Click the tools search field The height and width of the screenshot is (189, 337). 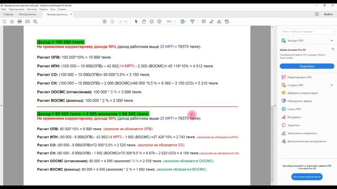click(x=307, y=31)
